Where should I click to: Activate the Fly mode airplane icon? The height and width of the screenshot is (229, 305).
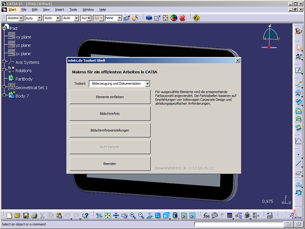tap(100, 215)
